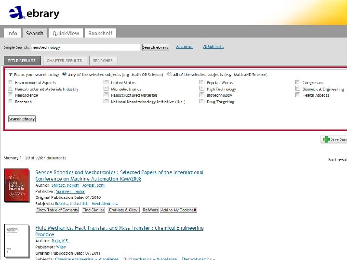Open publisher Springer London link
This screenshot has width=347, height=260.
(70, 192)
